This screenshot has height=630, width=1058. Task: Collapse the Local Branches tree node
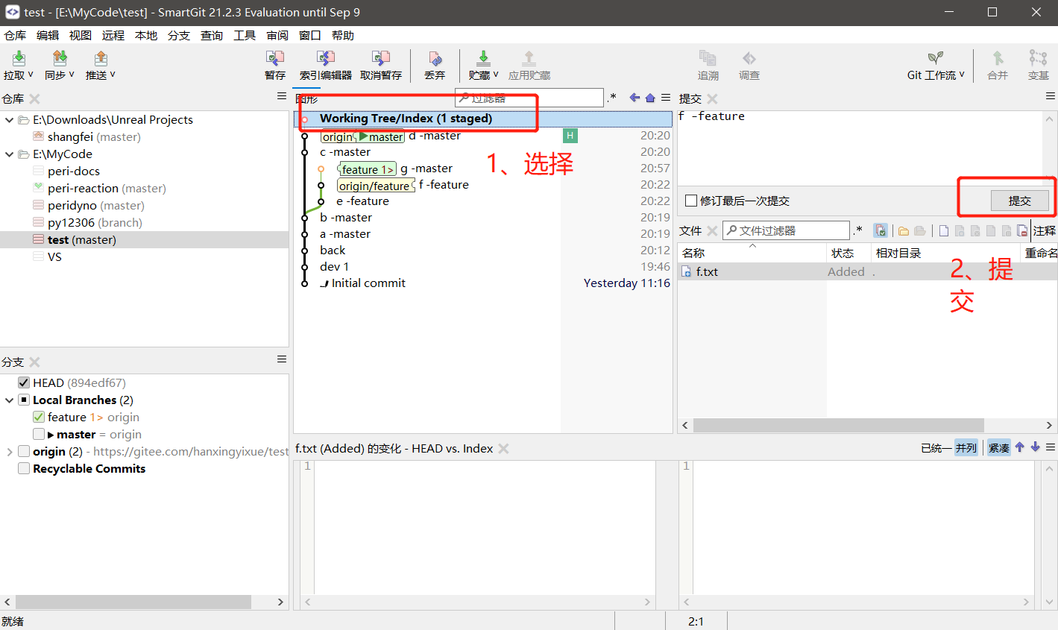(10, 400)
